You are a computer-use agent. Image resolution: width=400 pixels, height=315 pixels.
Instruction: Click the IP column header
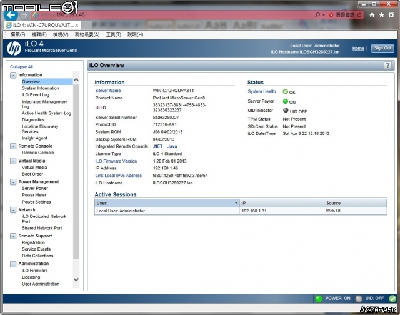pos(282,203)
